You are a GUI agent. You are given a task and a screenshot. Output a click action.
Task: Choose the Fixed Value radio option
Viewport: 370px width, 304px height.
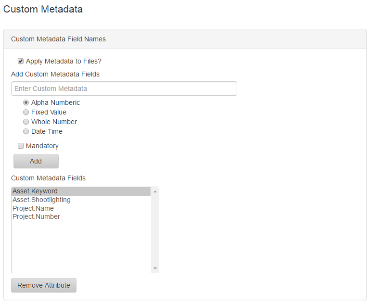[26, 112]
